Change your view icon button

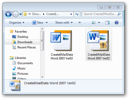pos(94,23)
